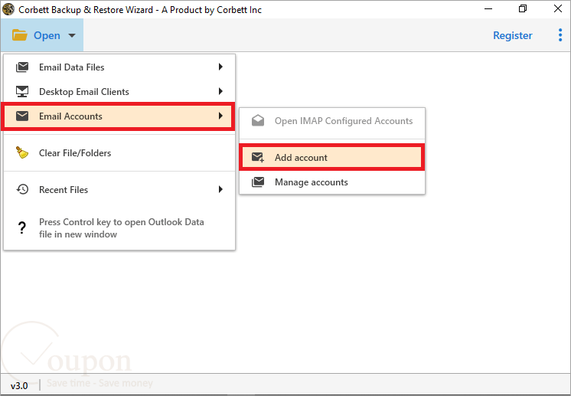This screenshot has height=396, width=571.
Task: Click the Email Data Files envelope icon
Action: coord(22,67)
